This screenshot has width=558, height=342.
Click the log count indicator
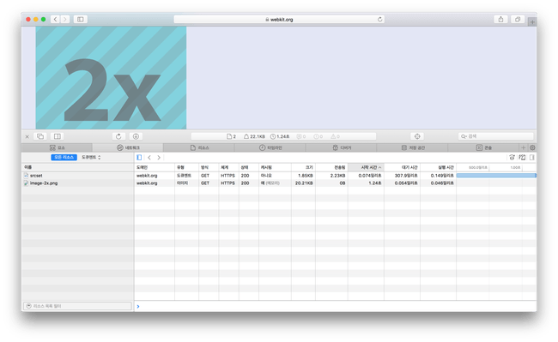(301, 136)
